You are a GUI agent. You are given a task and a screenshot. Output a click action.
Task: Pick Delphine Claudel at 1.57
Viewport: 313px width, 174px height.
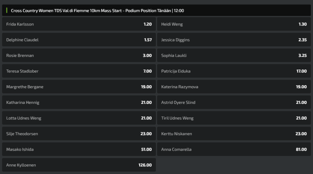click(x=79, y=40)
